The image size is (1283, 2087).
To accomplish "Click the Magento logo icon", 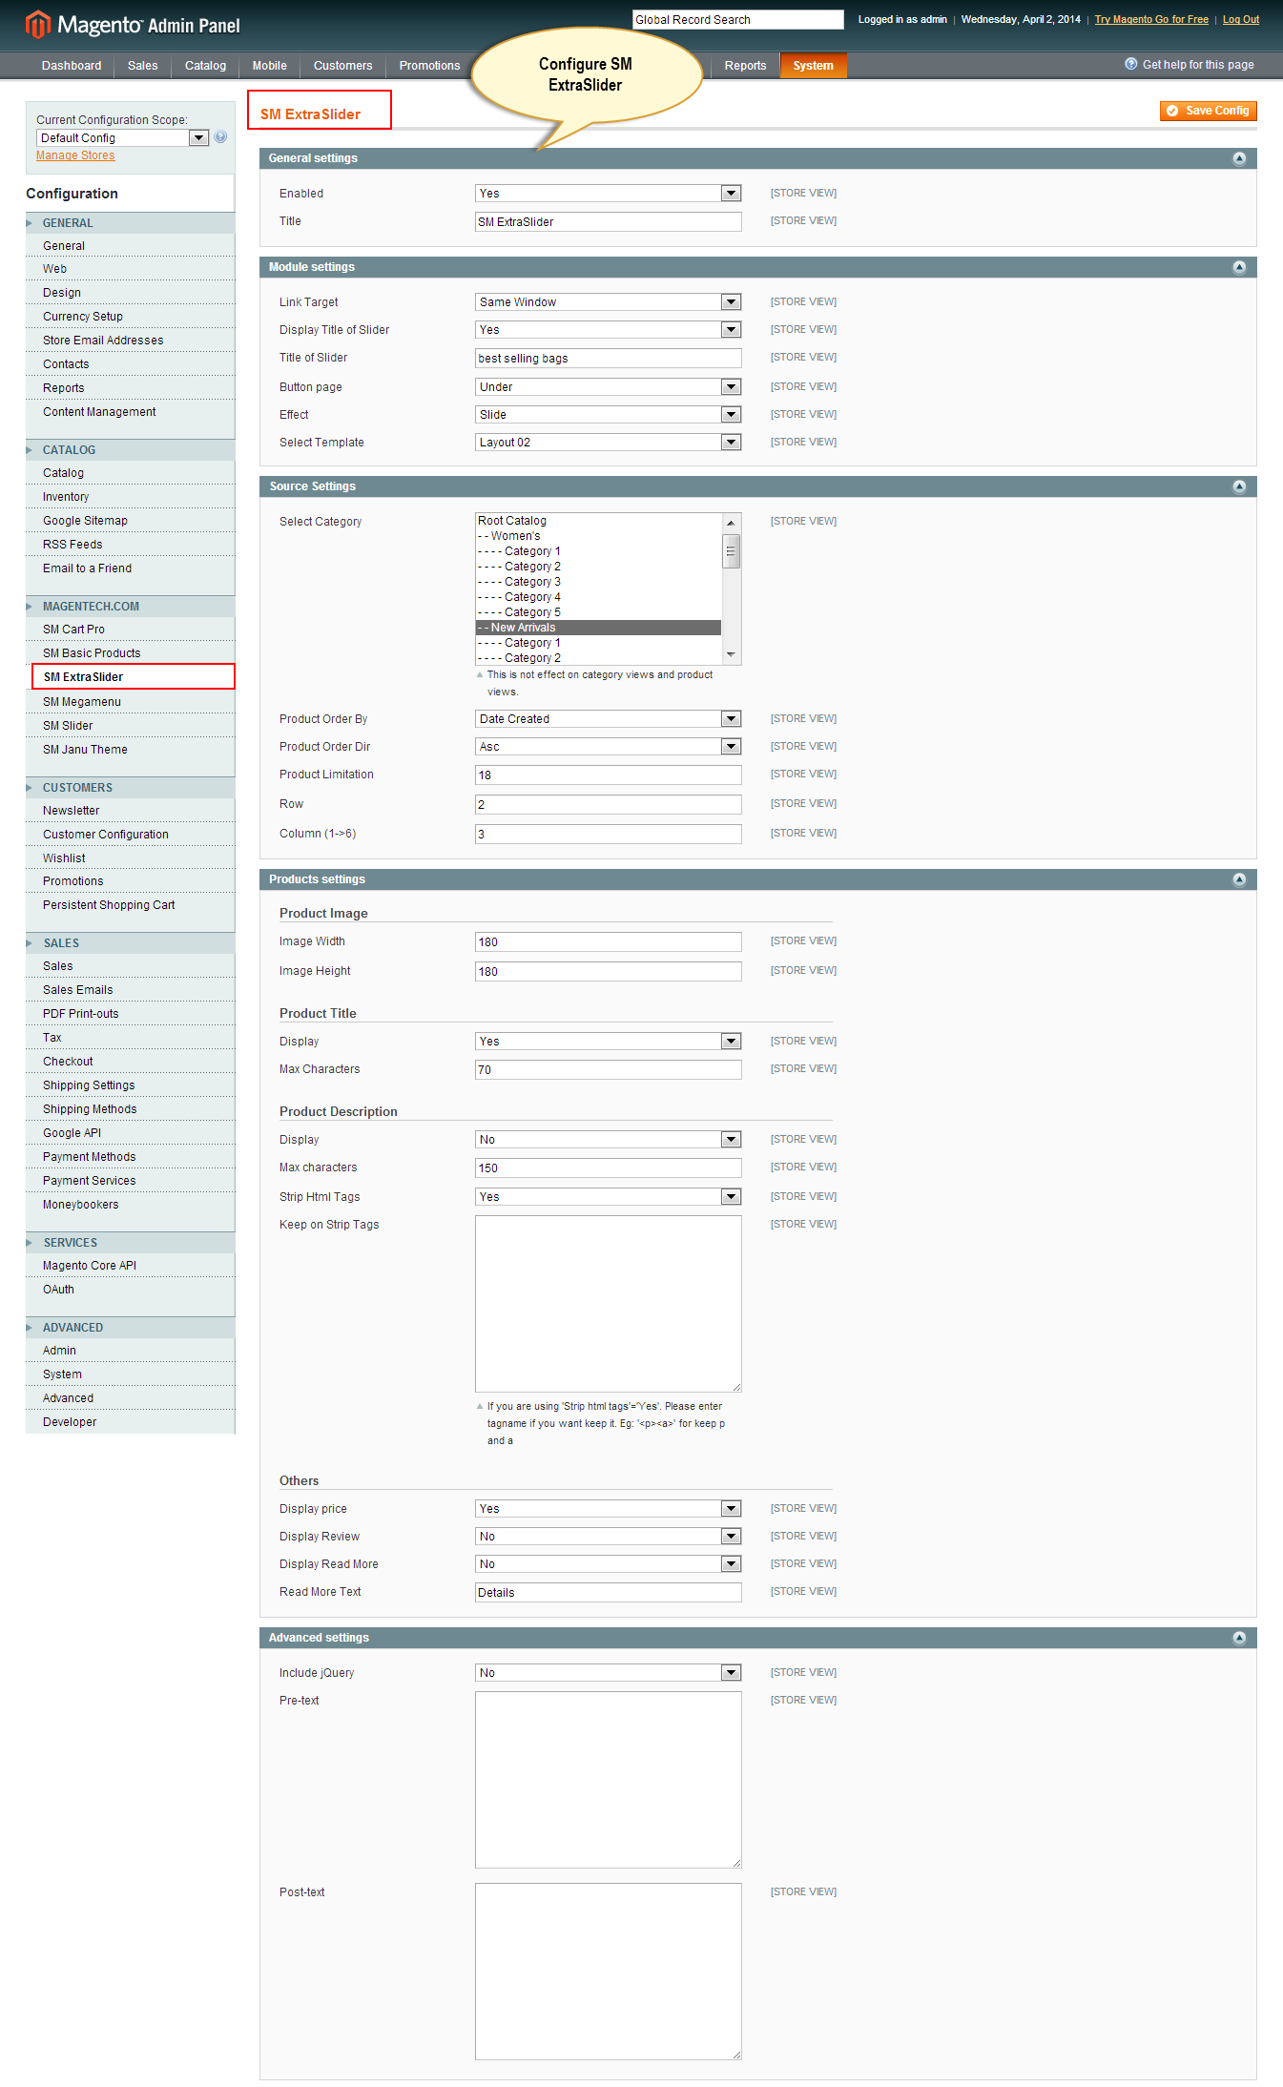I will (37, 24).
